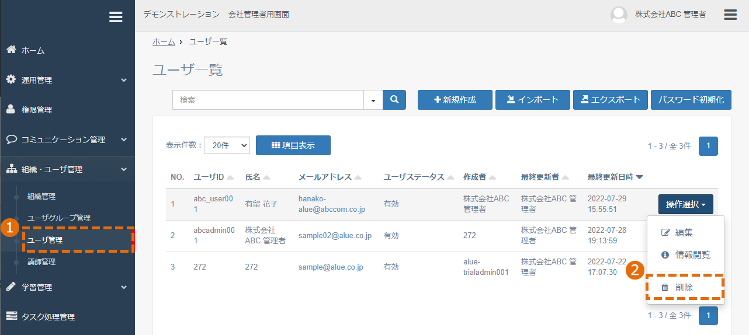749x335 pixels.
Task: Sort by 最終更新者 column arrow
Action: coord(566,177)
